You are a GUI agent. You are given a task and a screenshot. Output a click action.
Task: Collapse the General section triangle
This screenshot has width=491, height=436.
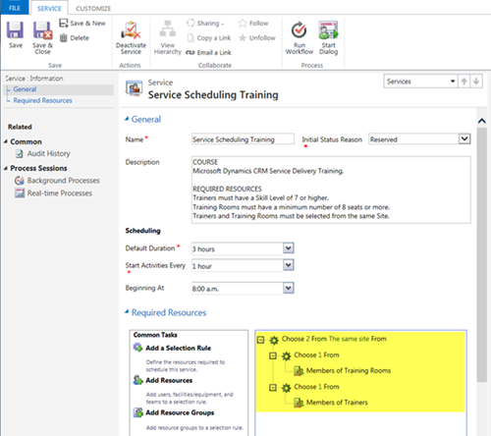127,119
